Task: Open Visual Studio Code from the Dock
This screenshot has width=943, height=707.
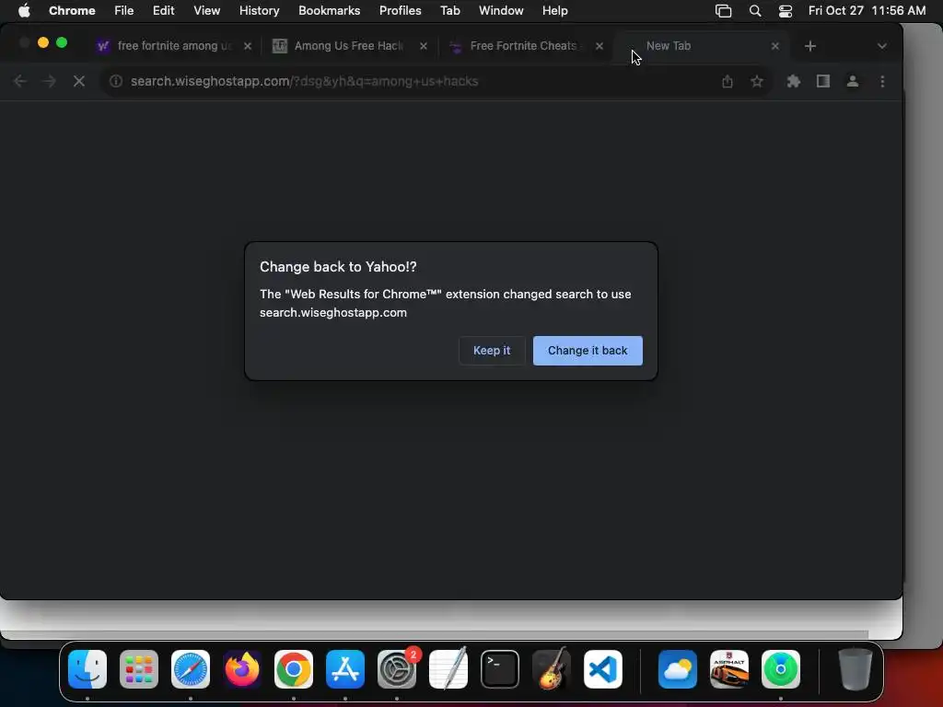Action: tap(602, 669)
